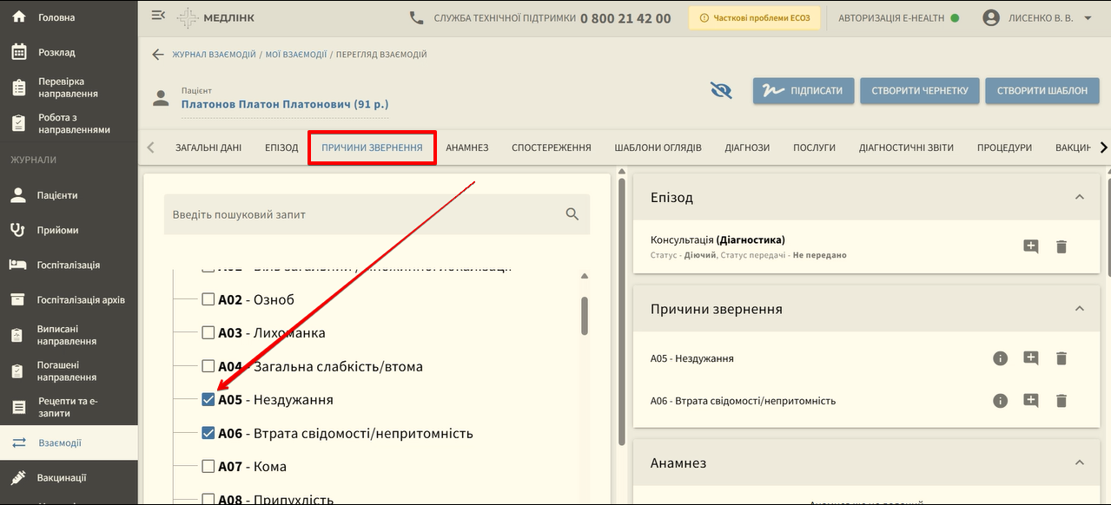Screen dimensions: 1111x505
Task: Open the Прийоми section
Action: (x=69, y=230)
